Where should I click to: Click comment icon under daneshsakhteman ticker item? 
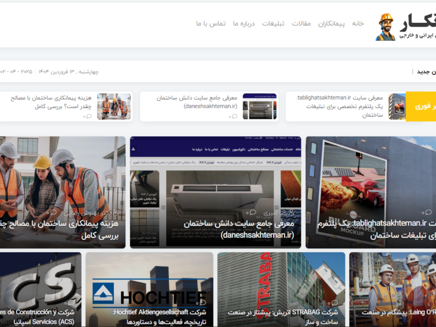pyautogui.click(x=234, y=116)
